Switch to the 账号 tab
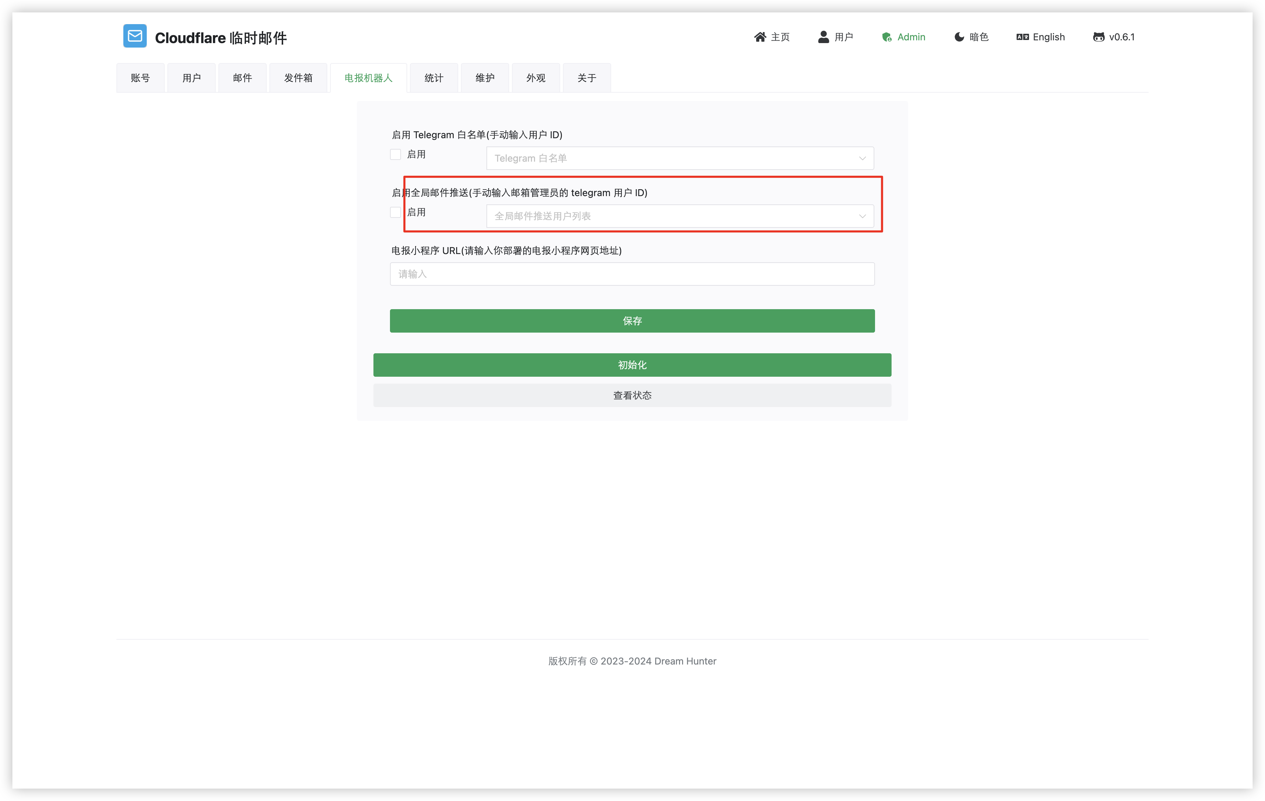1265x801 pixels. (140, 78)
